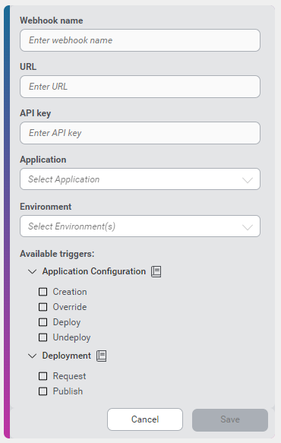
Task: Tick the Creation checkbox
Action: coord(43,292)
